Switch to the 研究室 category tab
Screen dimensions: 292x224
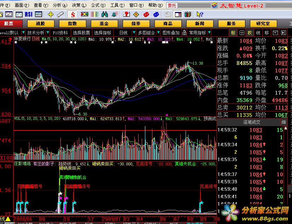(x=263, y=24)
